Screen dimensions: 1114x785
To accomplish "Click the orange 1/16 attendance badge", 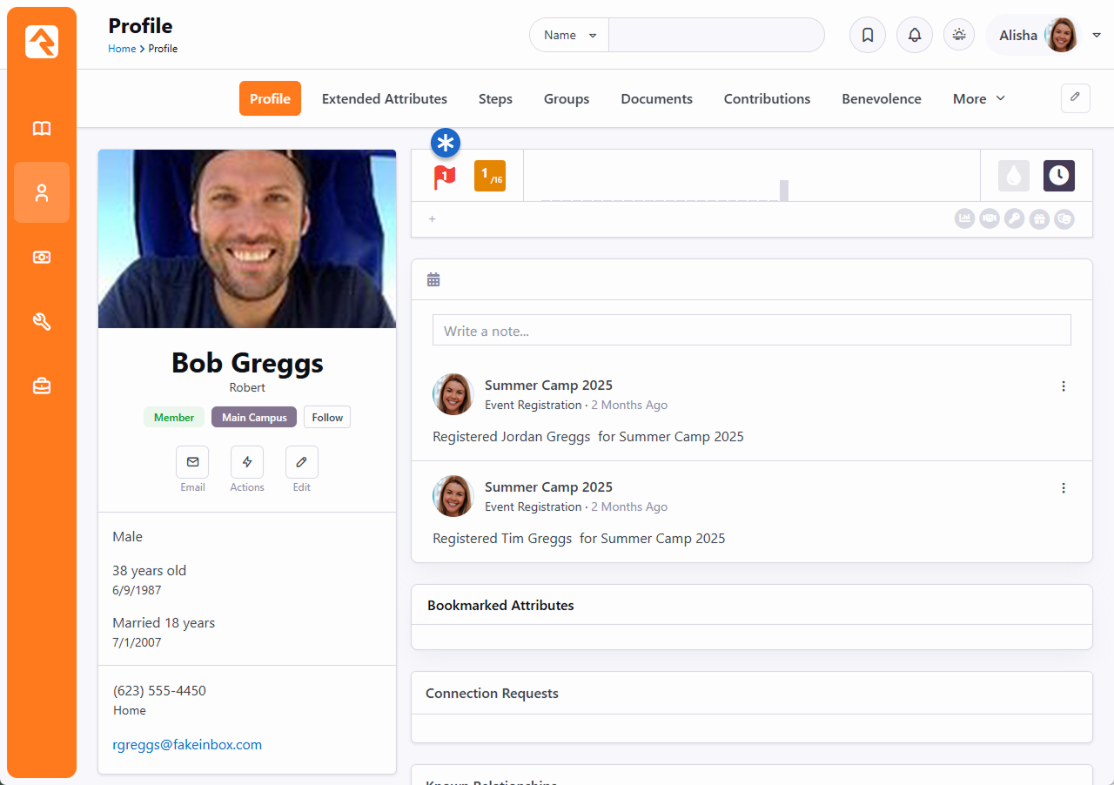I will [490, 176].
